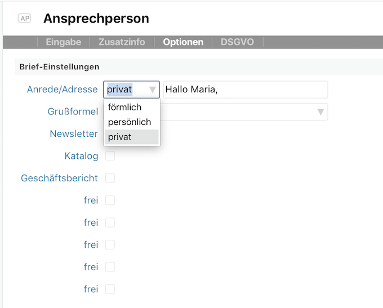Screen dimensions: 383x308
Task: Choose förmlich from the dropdown list
Action: [x=124, y=107]
